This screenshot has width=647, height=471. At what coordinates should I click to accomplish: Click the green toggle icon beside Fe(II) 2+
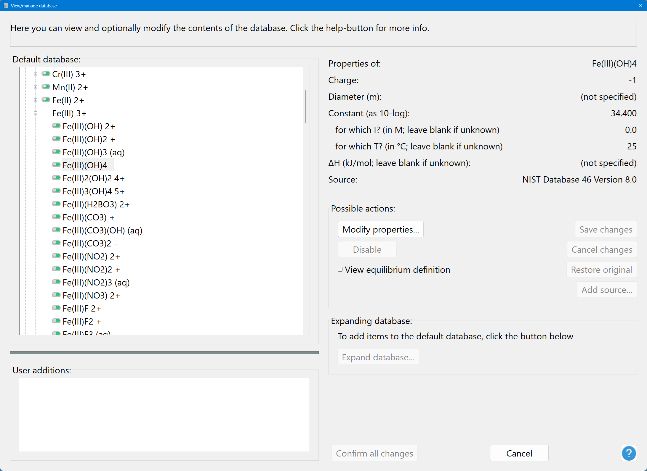pos(46,99)
